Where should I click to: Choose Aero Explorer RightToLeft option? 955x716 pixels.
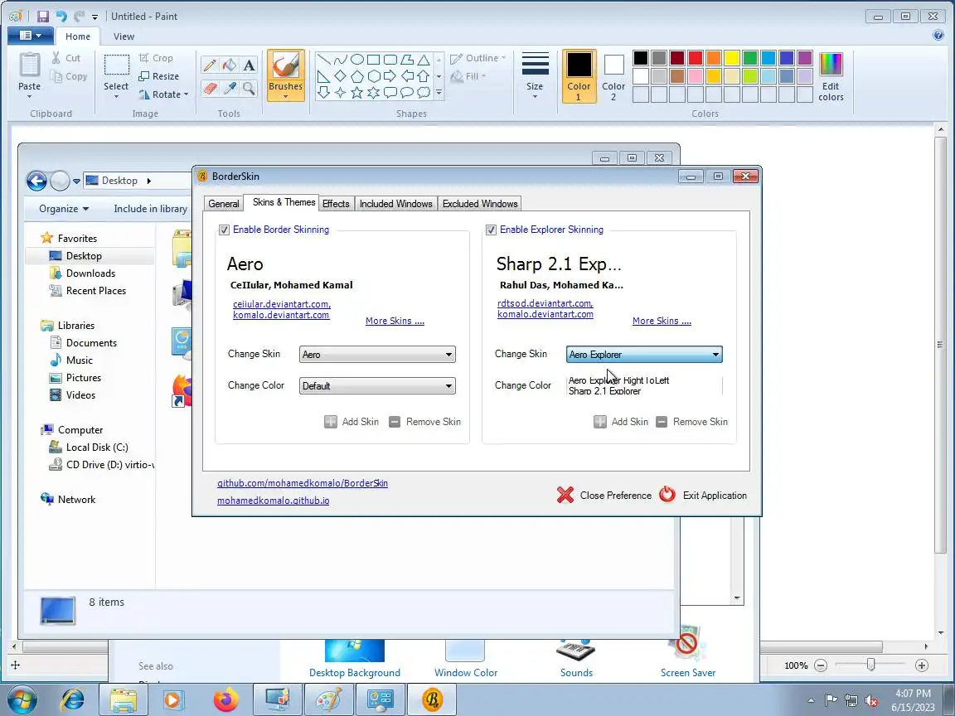[618, 380]
